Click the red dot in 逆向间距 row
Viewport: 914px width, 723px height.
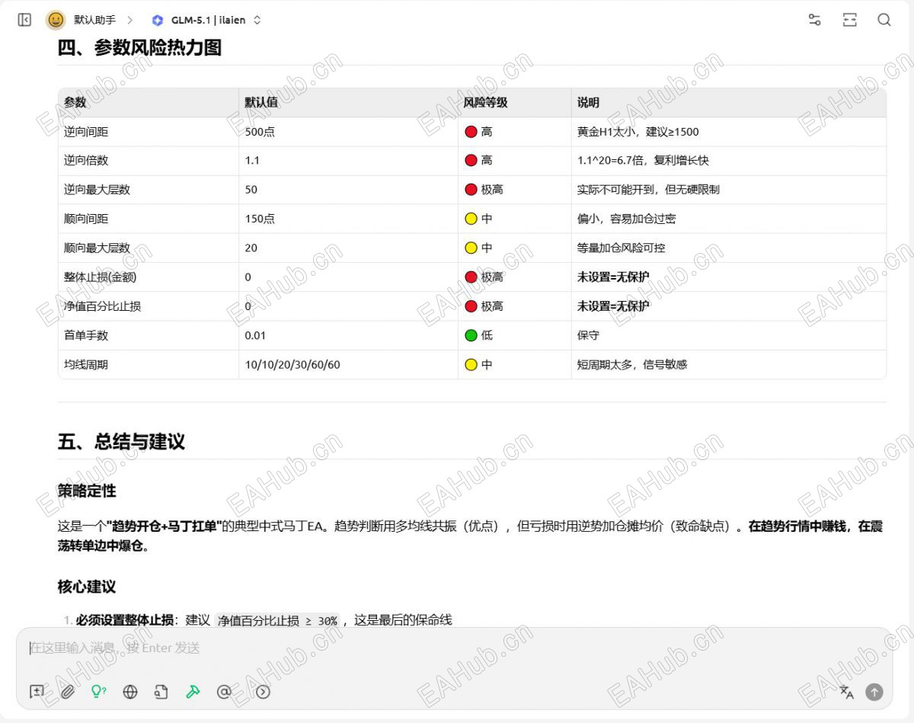click(x=471, y=132)
